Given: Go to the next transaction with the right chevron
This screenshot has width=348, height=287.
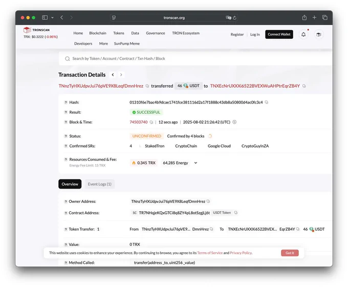Looking at the screenshot, I should pyautogui.click(x=121, y=75).
